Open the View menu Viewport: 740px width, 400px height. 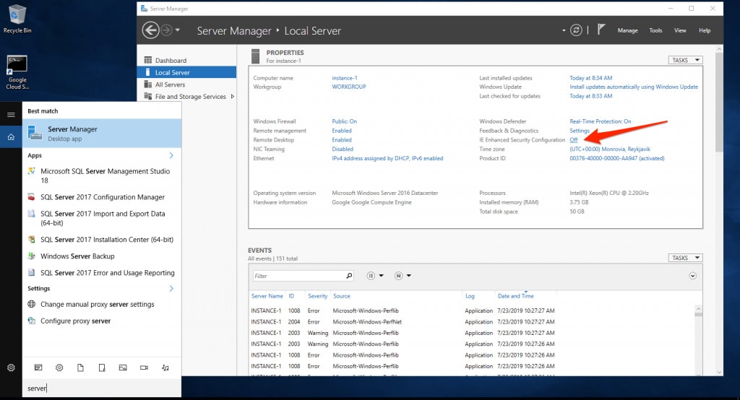[x=679, y=30]
